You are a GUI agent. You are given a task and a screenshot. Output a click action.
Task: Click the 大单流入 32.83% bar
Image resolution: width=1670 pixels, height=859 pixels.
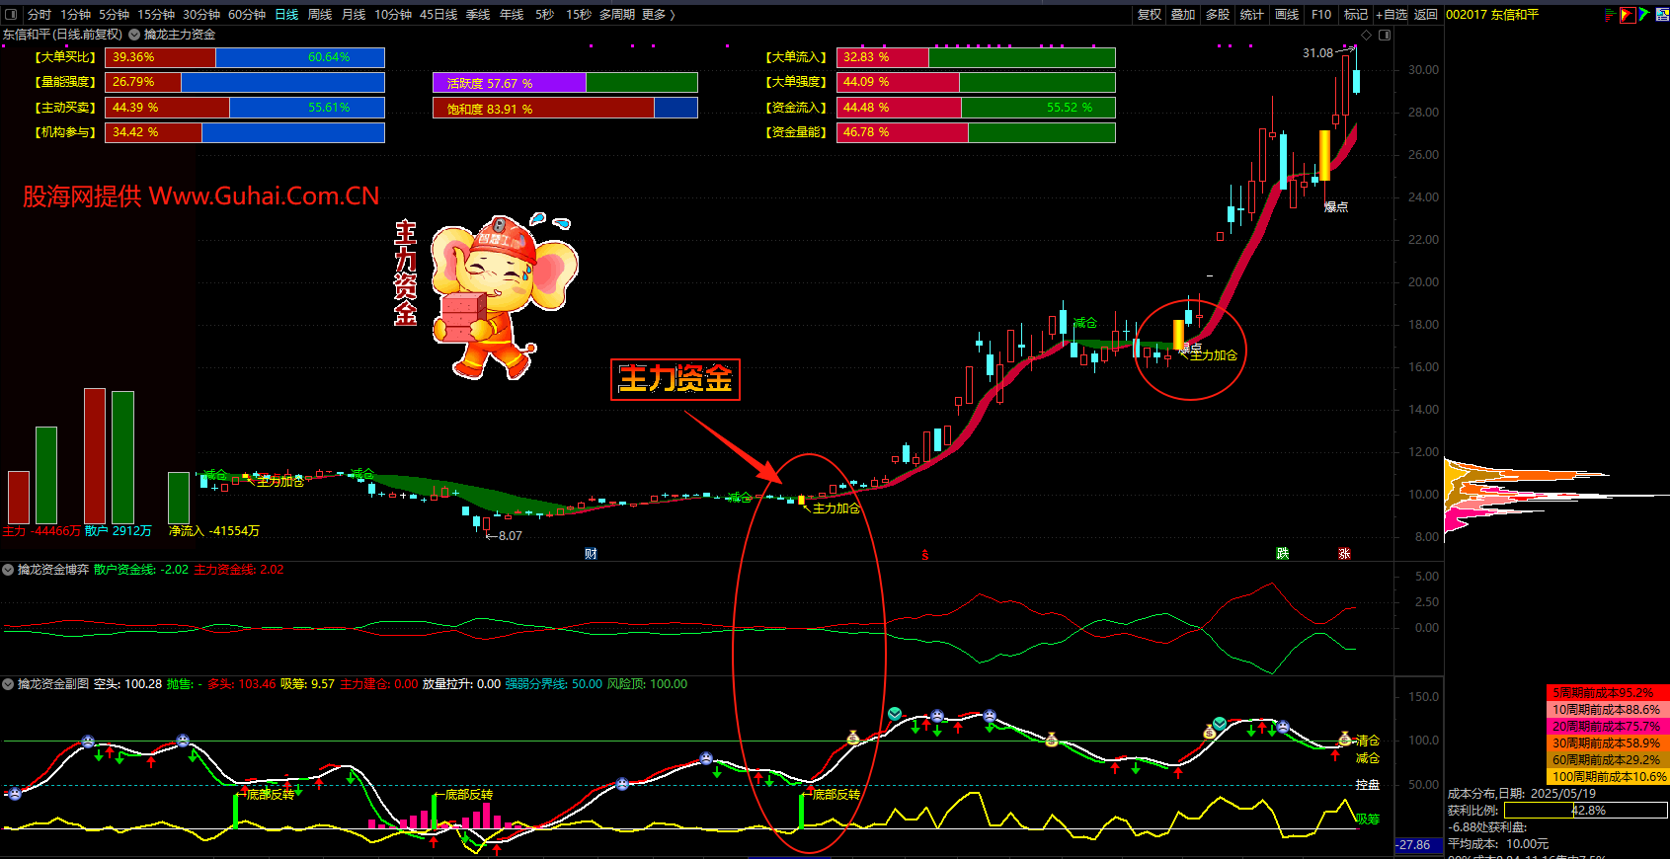tap(976, 57)
